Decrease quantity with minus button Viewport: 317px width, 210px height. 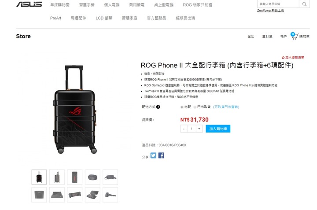184,129
